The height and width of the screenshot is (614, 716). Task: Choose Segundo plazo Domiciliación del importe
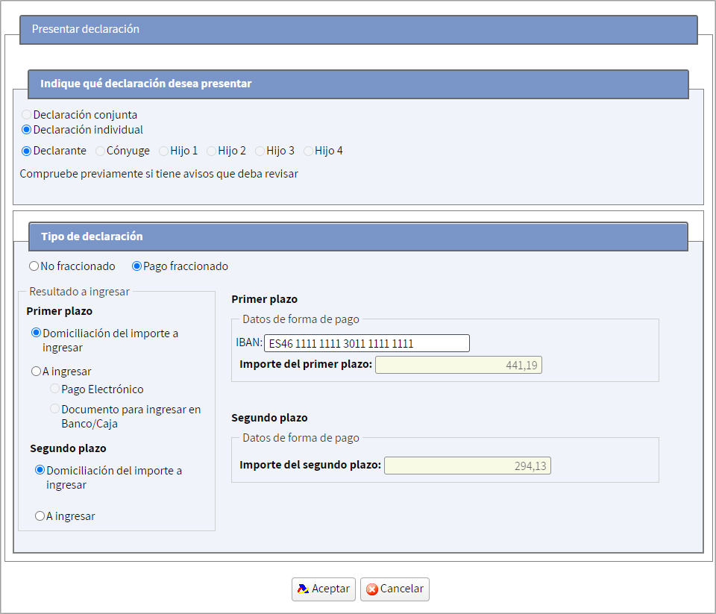coord(40,469)
